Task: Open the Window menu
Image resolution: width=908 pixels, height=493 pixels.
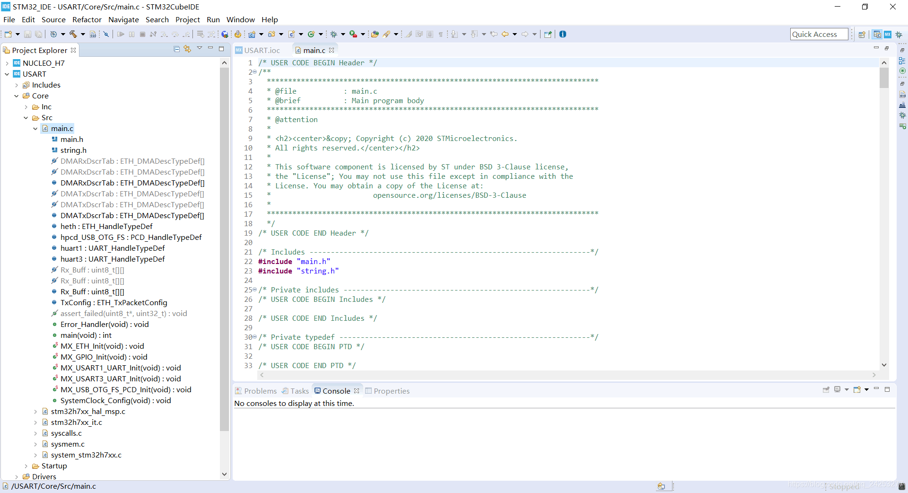Action: (241, 19)
